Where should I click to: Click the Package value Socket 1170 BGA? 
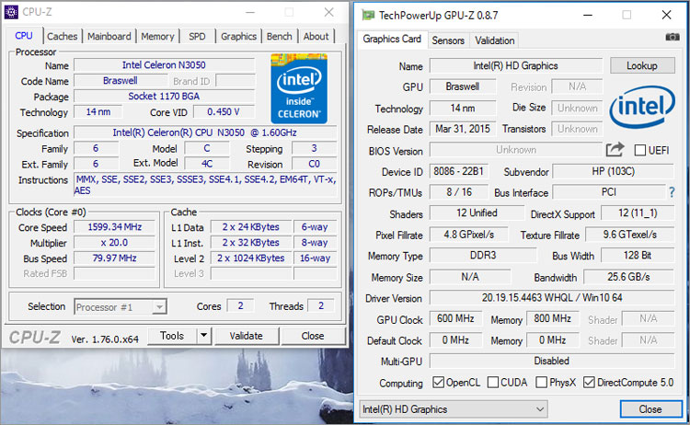tap(164, 96)
